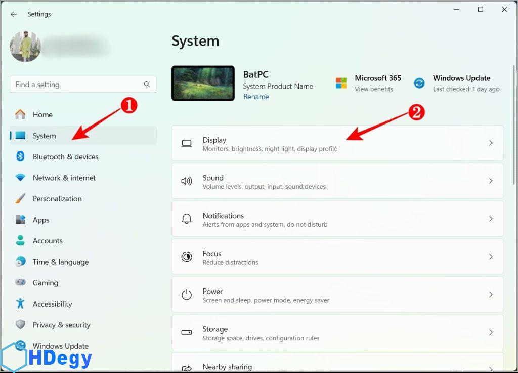Click the Power icon in list
This screenshot has height=373, width=518.
187,295
